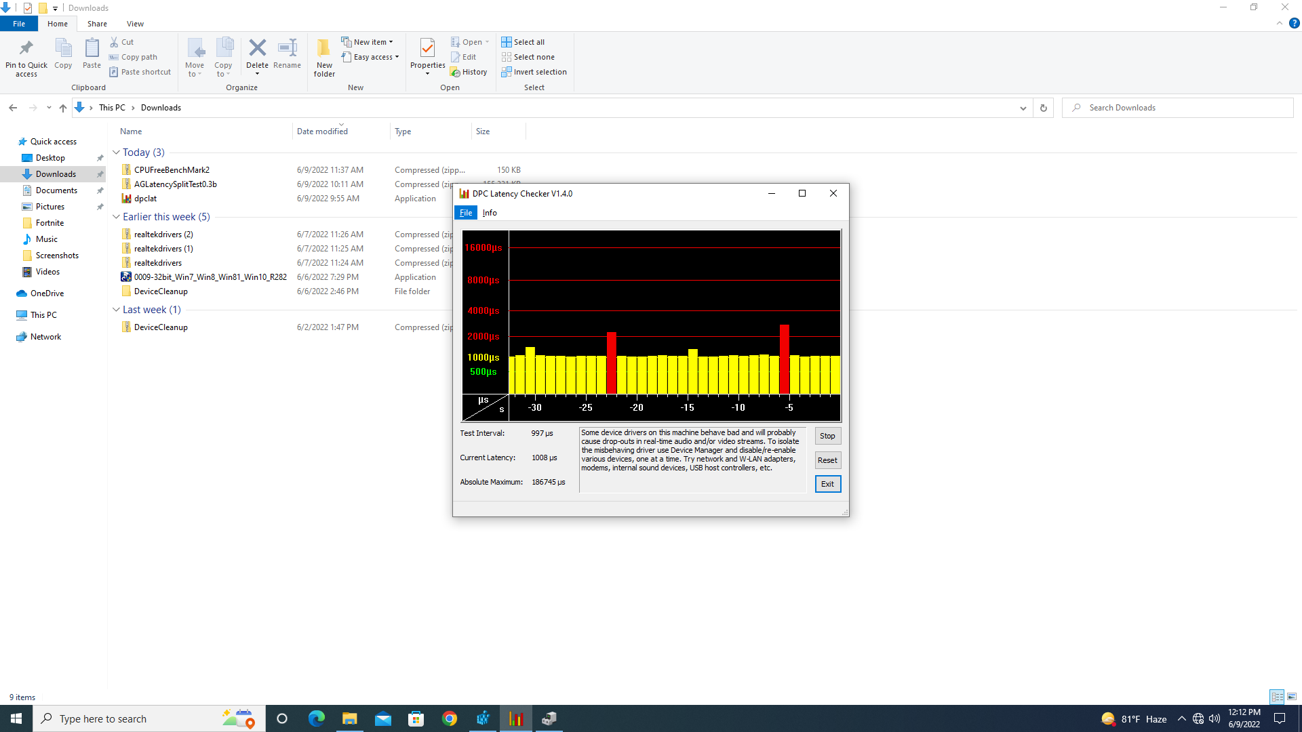The height and width of the screenshot is (732, 1302).
Task: Click taskbar Type here to search box
Action: click(x=149, y=718)
